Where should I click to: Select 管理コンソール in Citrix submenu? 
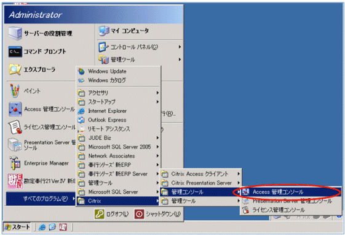200,192
